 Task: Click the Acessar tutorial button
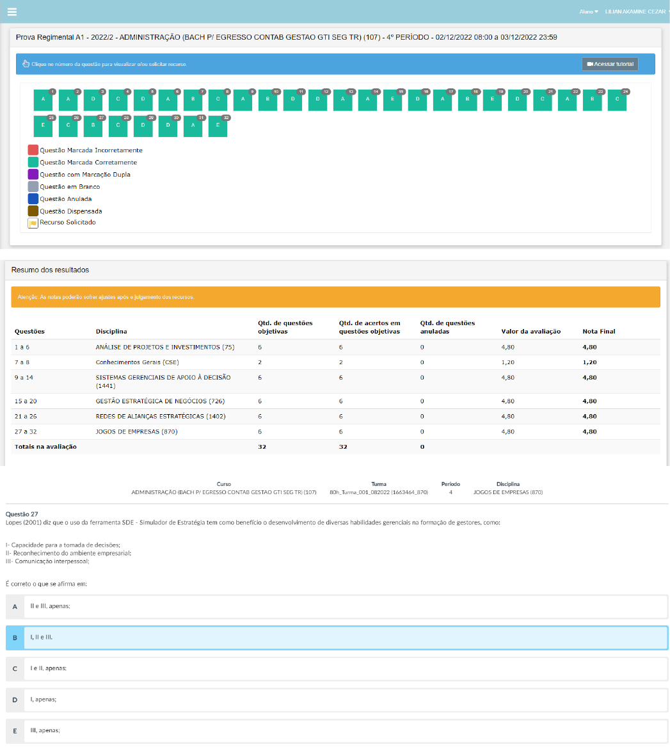pyautogui.click(x=610, y=64)
